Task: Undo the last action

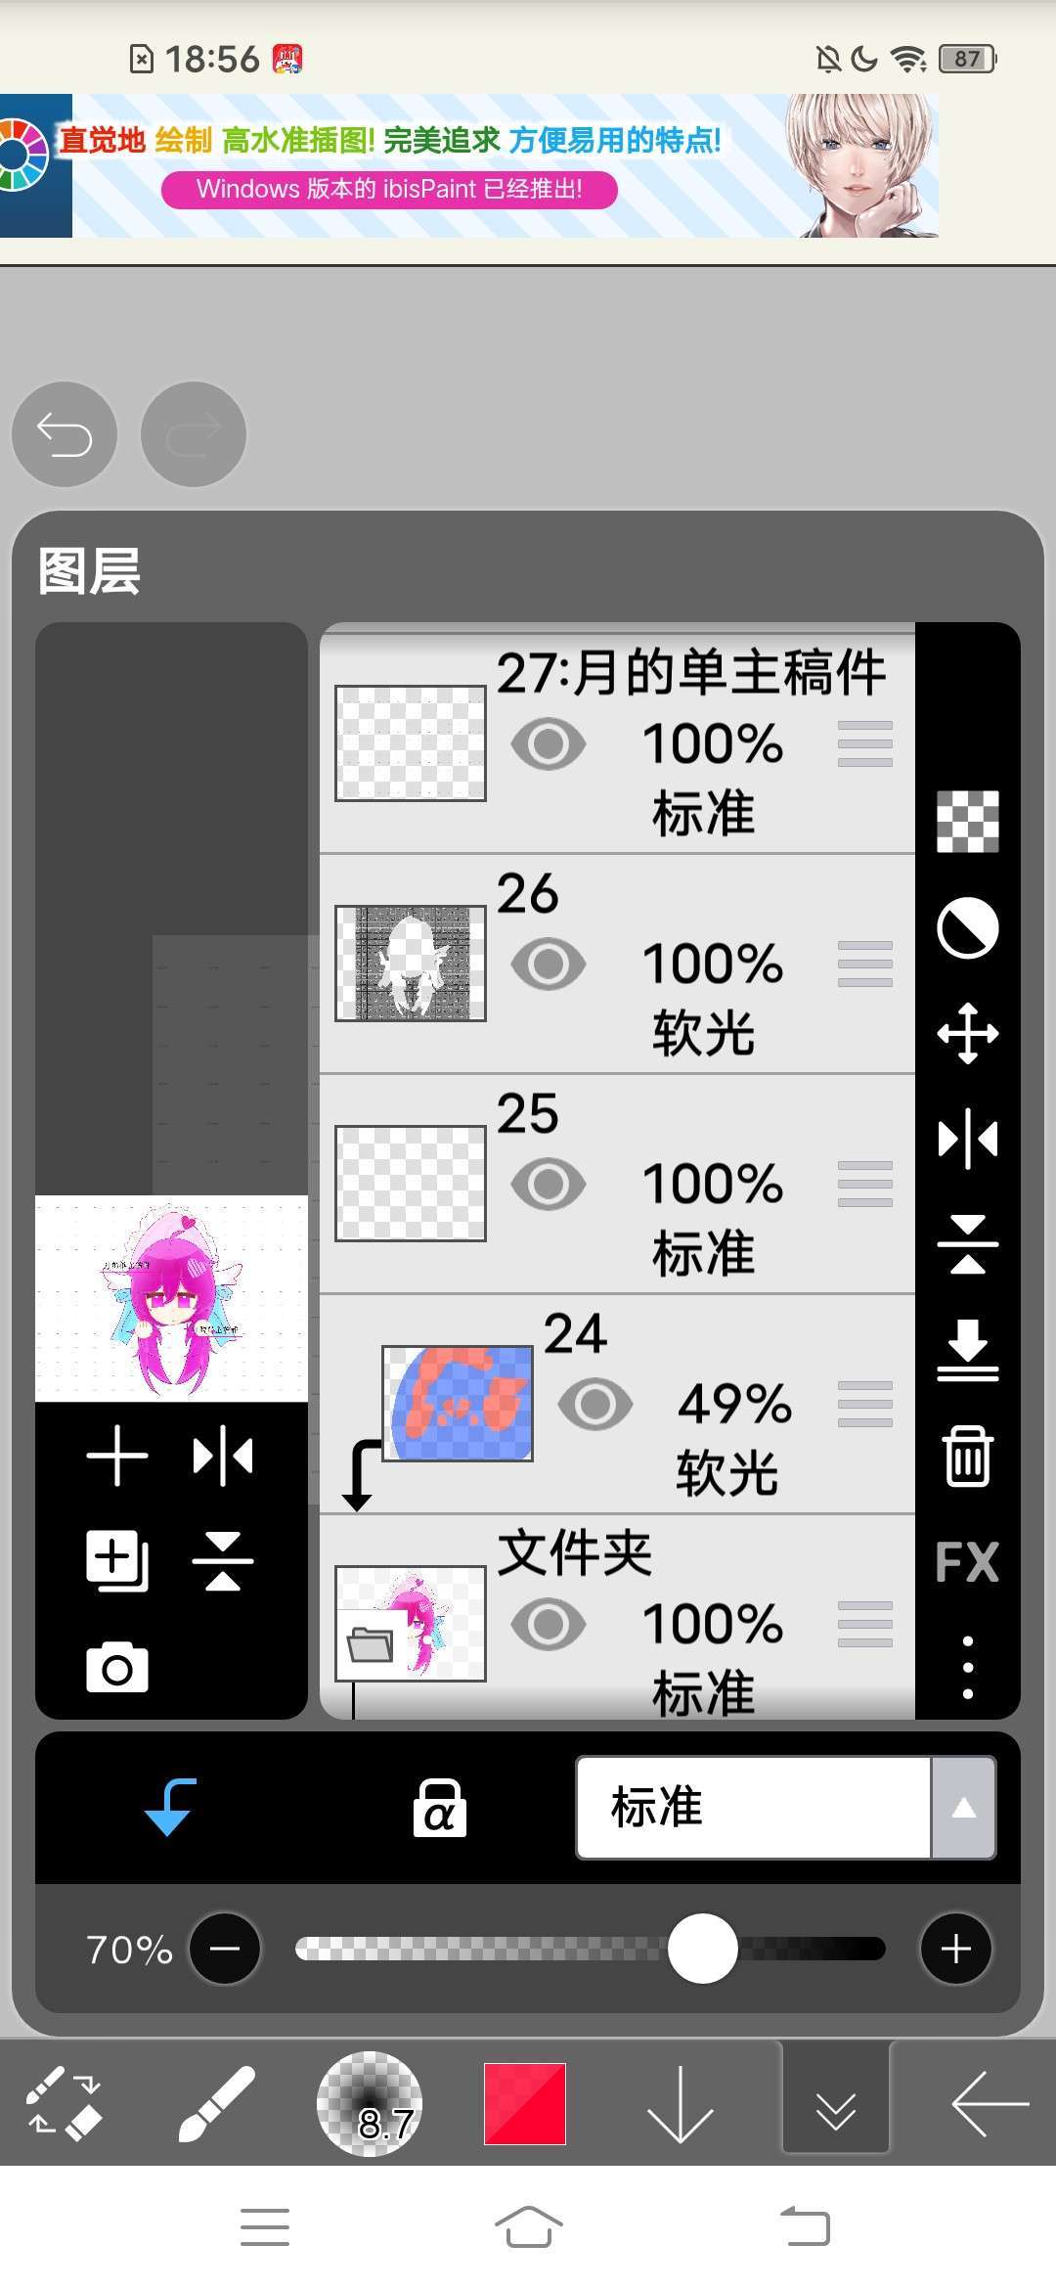Action: click(x=65, y=434)
